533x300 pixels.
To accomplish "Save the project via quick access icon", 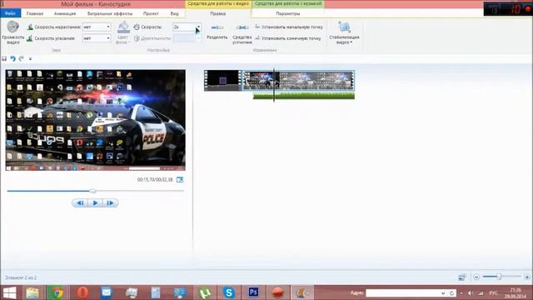I will [x=4, y=58].
